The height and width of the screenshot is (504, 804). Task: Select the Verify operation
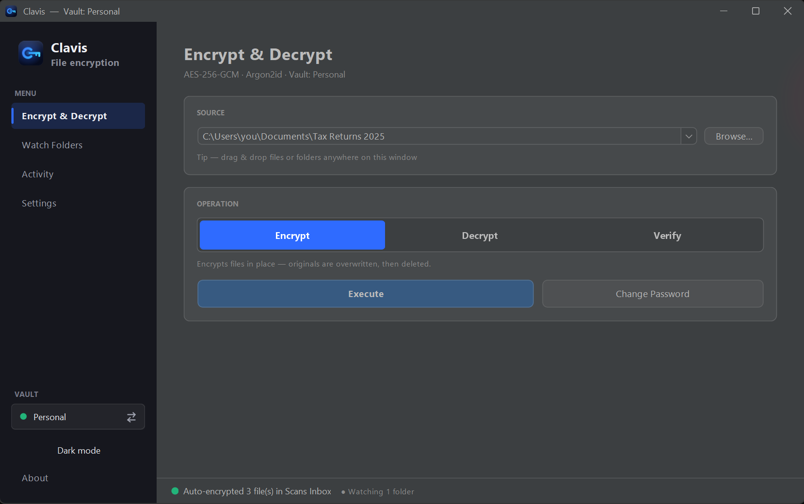[x=667, y=236]
